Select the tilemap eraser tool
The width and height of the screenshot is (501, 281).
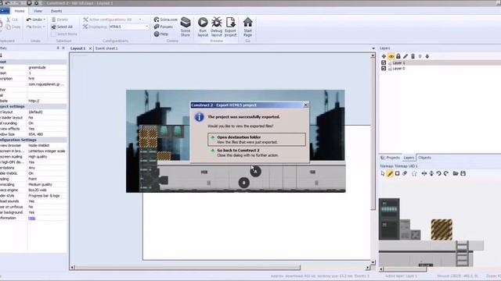tap(405, 173)
